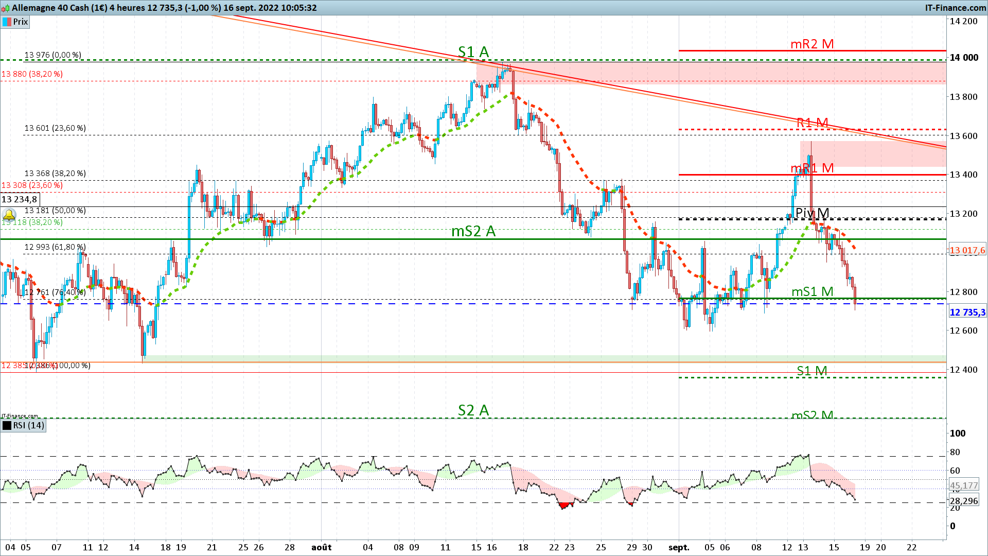Click the yellow alert bell icon

pos(9,215)
